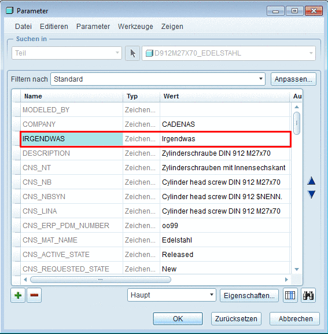Click the Zurücksetzen button
328x334 pixels.
(x=236, y=319)
